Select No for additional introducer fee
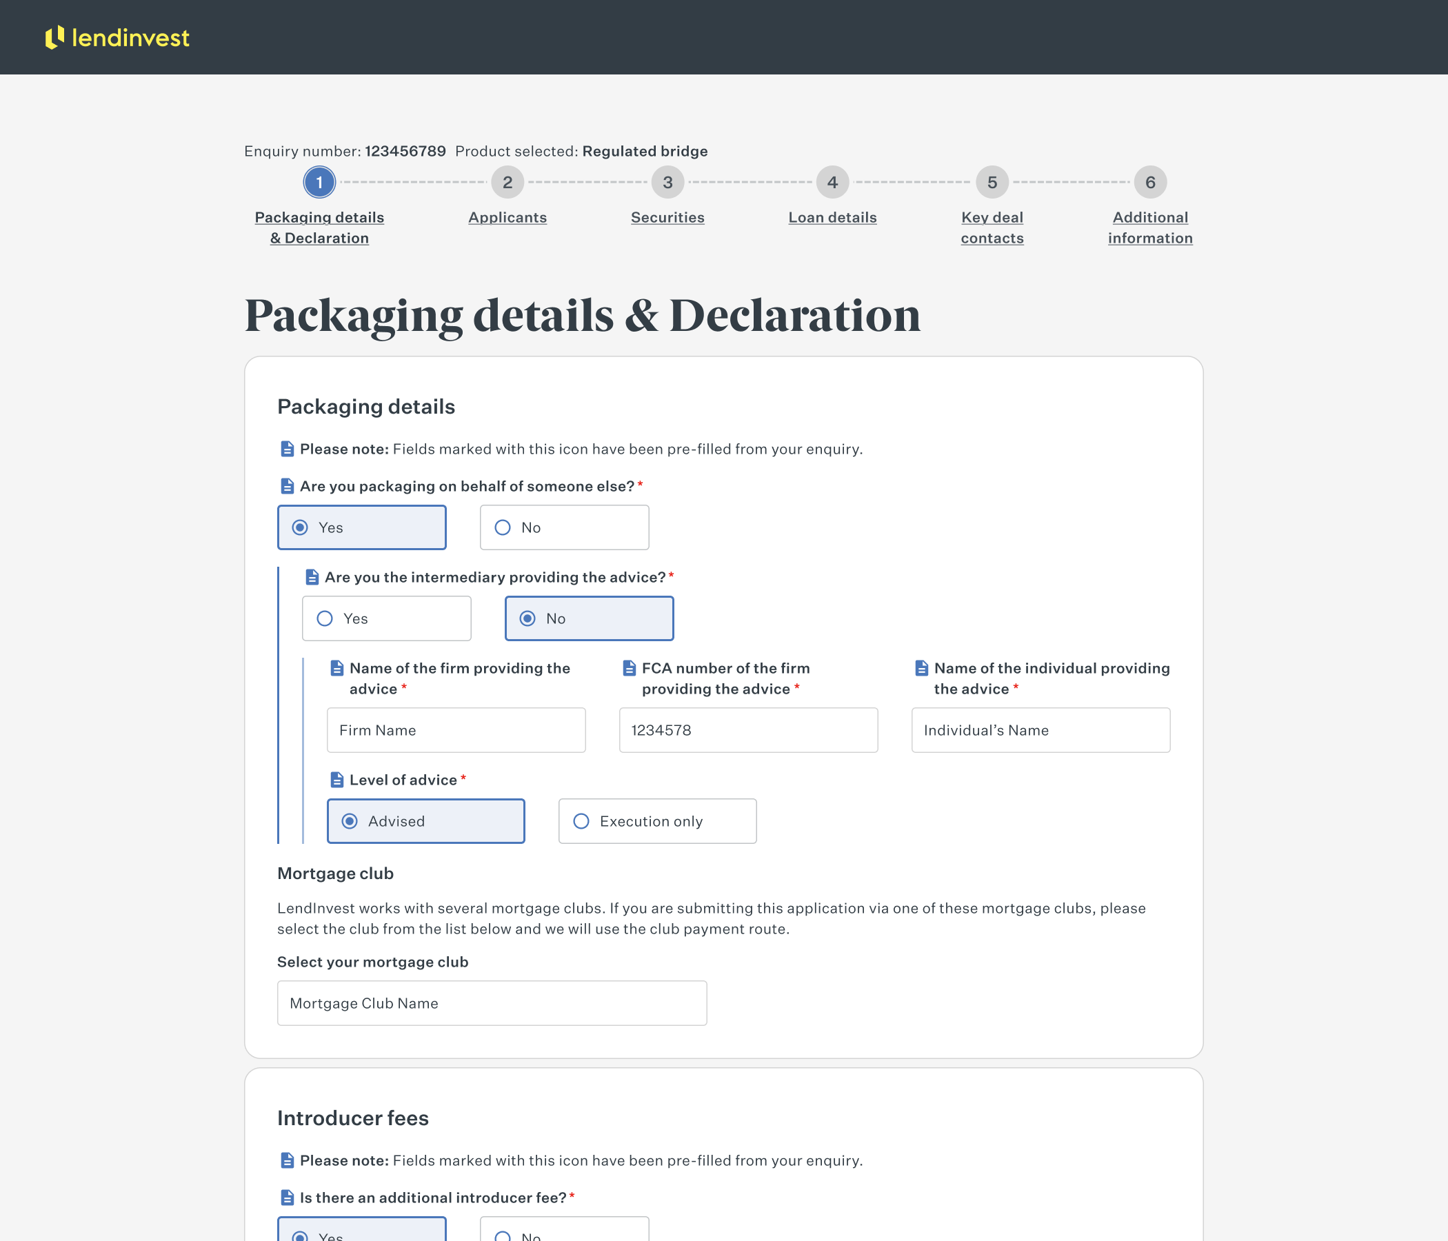 pyautogui.click(x=565, y=1229)
